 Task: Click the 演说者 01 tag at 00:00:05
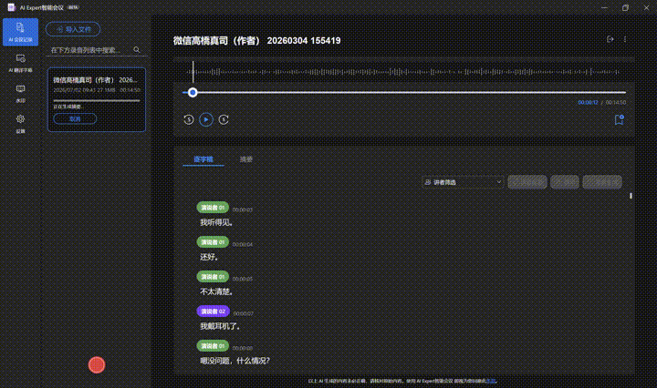[213, 277]
